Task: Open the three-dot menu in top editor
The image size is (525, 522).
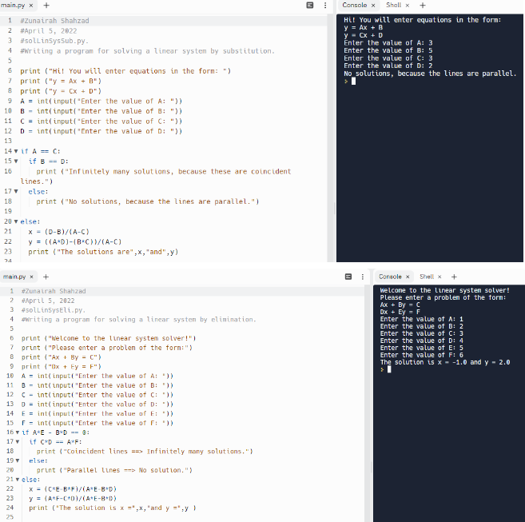Action: (x=325, y=6)
